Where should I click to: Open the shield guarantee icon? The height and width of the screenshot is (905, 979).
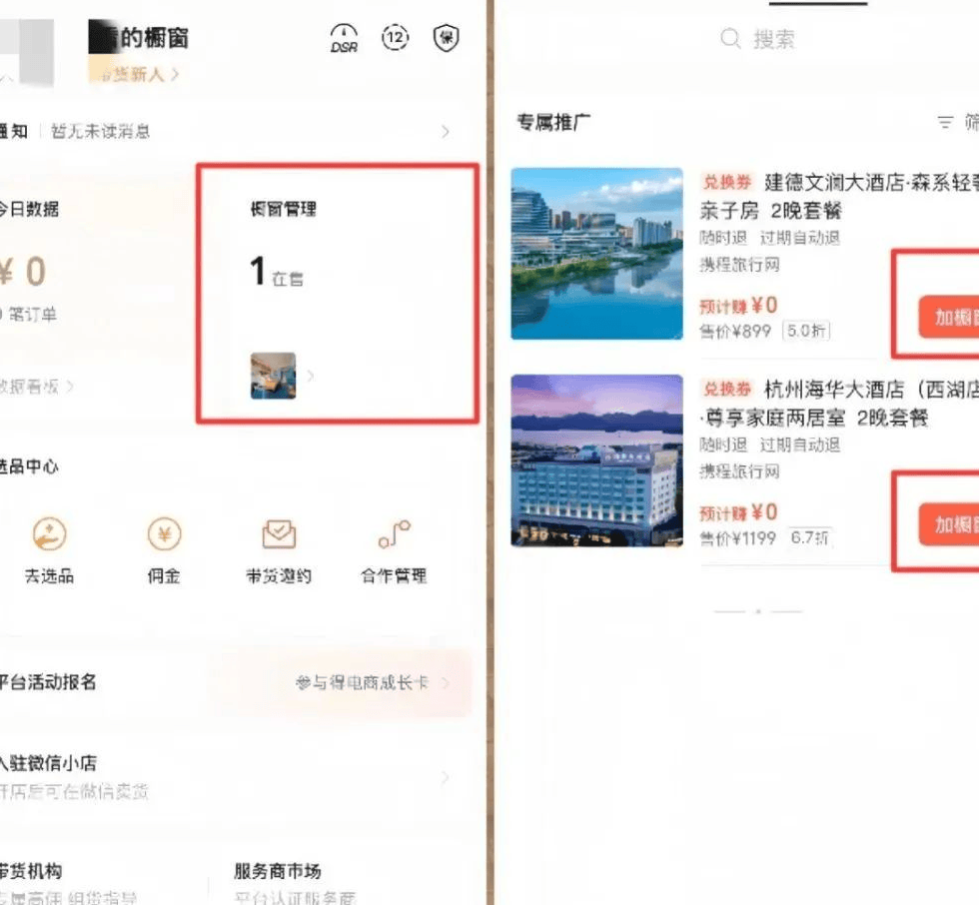pos(446,39)
